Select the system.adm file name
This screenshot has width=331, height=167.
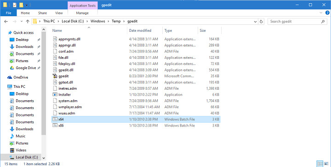click(x=68, y=101)
